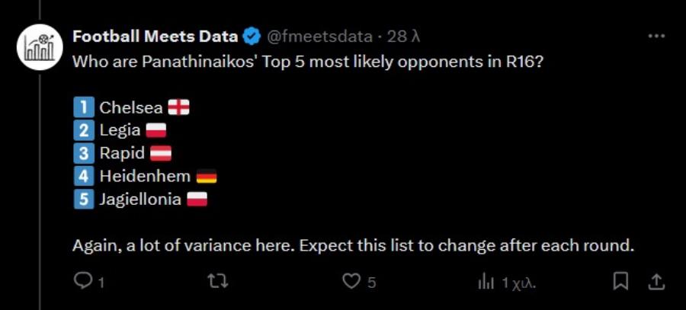The width and height of the screenshot is (686, 310).
Task: Click the tweet question text about Panathinaikos
Action: [x=308, y=62]
